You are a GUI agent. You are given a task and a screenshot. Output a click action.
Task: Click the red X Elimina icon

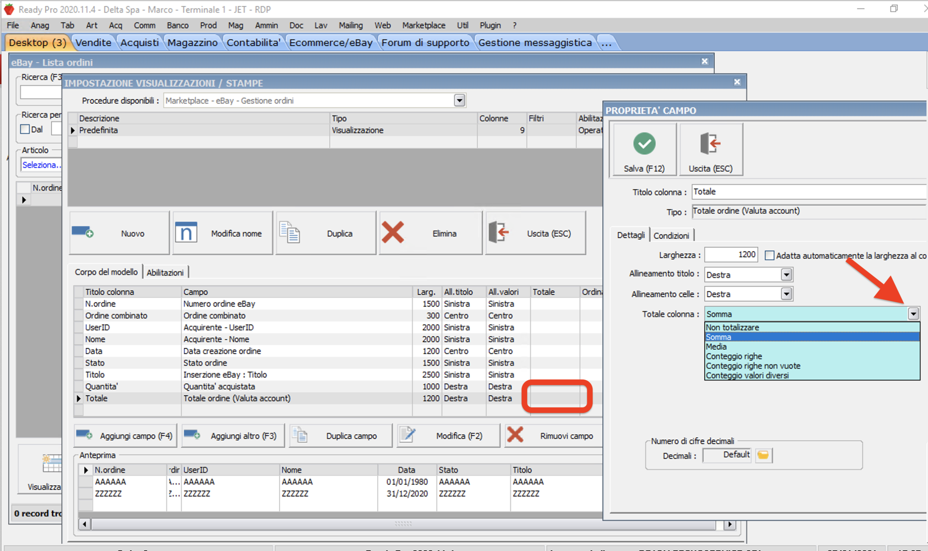(393, 232)
